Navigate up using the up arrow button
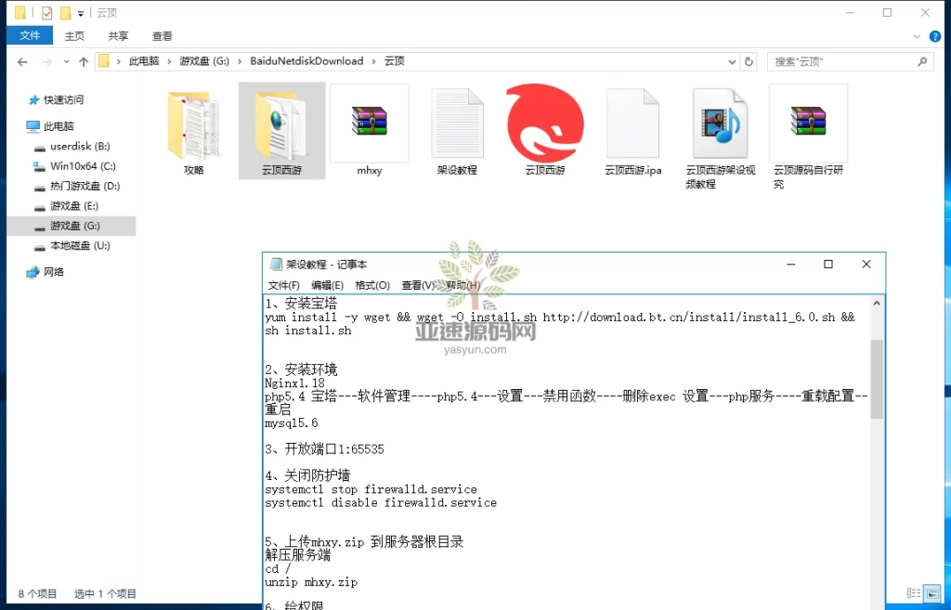 [x=84, y=60]
